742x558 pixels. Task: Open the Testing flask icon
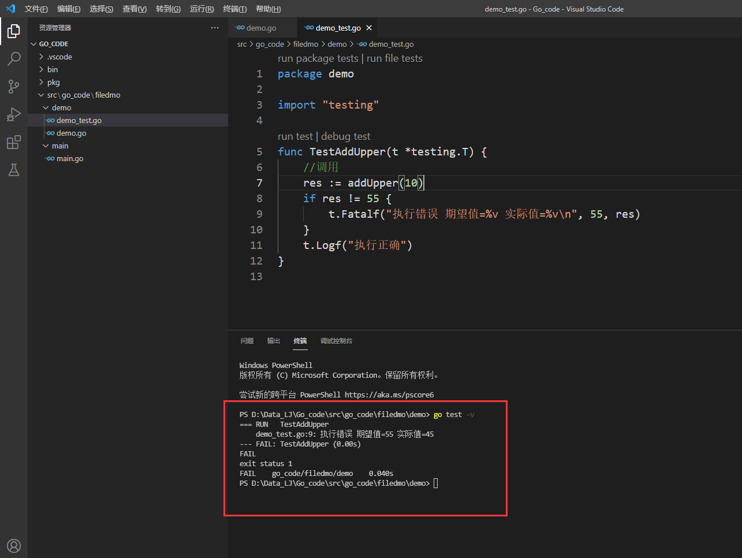click(x=14, y=169)
